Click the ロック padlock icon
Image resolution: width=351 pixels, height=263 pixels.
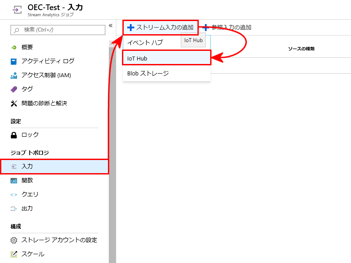(x=14, y=135)
